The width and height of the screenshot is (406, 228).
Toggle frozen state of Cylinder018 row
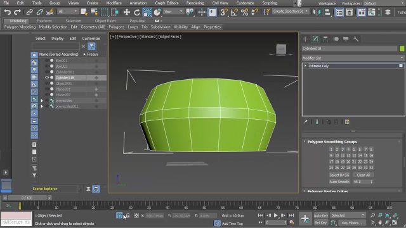(x=96, y=77)
